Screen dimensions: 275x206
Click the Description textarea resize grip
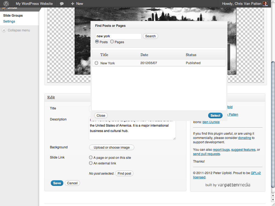click(x=174, y=138)
